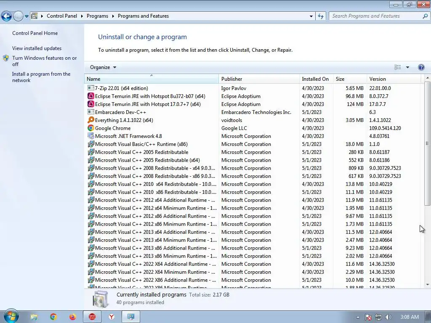
Task: Click the Back navigation arrow
Action: click(6, 16)
